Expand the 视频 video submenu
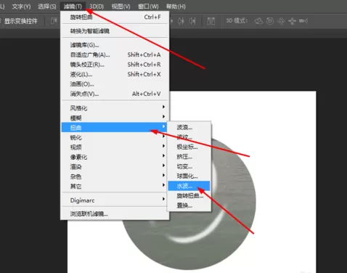Image resolution: width=347 pixels, height=273 pixels. tap(115, 147)
